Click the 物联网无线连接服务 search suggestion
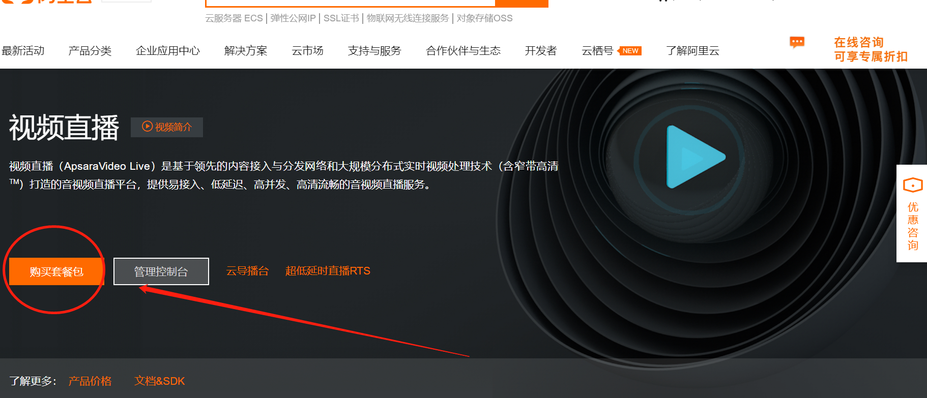Screen dimensions: 927x398 point(408,18)
